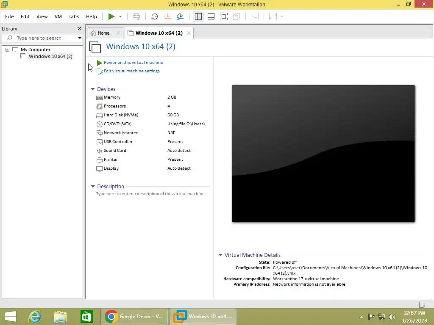Open the Edit menu

tap(25, 17)
